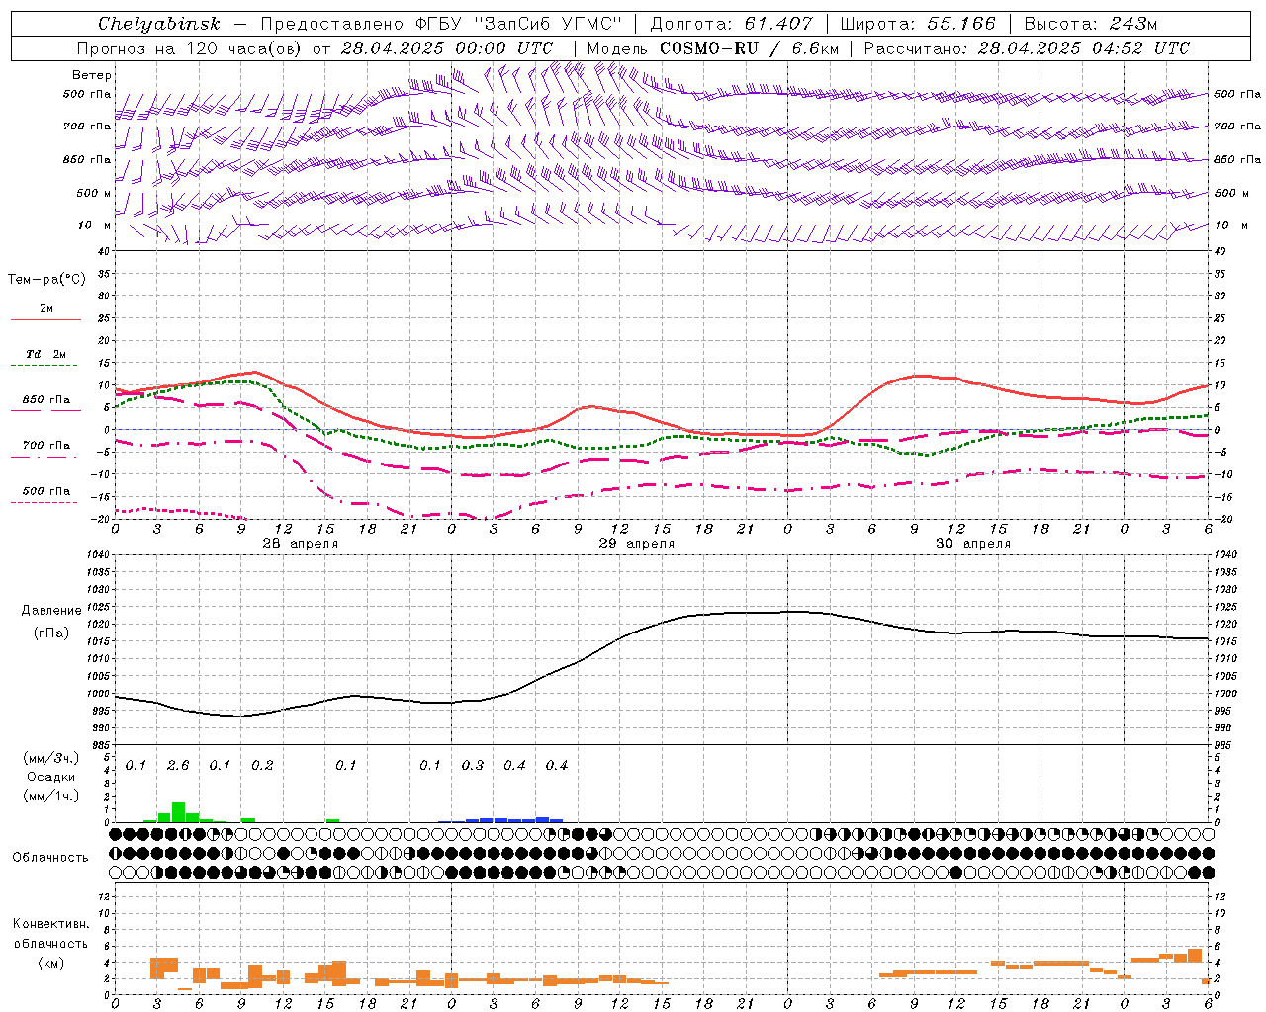
Task: Click the "Td 2м" dew point legend entry
Action: 46,354
